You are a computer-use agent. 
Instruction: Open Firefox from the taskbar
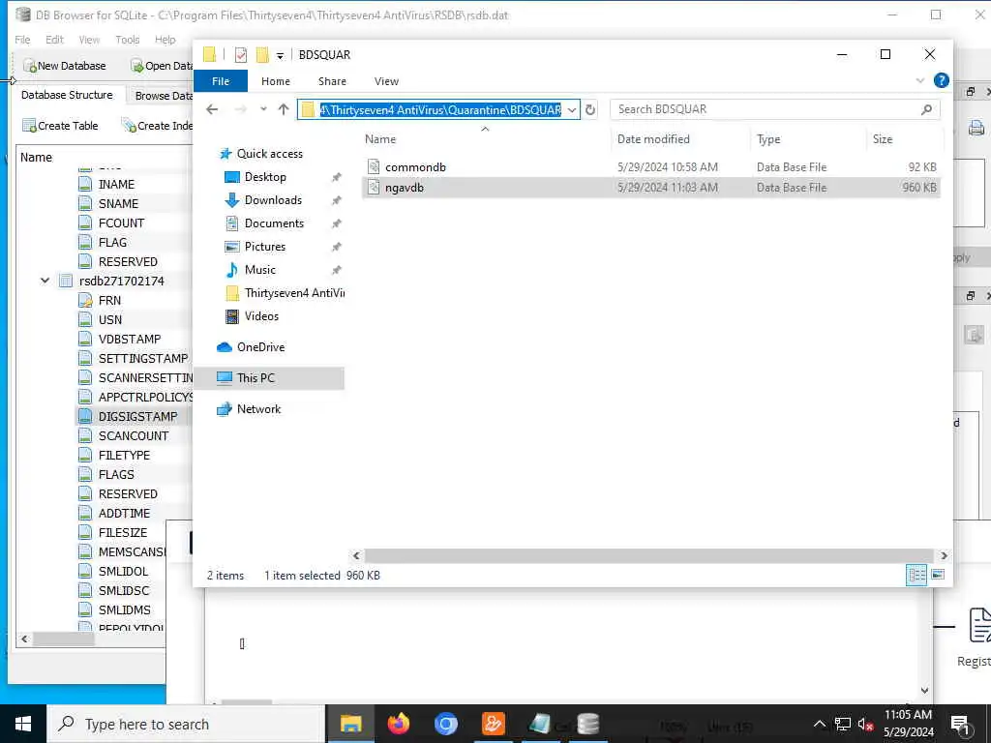[398, 724]
